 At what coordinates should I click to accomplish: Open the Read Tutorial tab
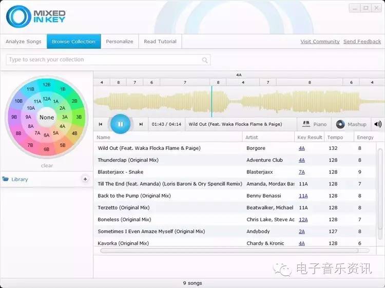click(x=160, y=42)
